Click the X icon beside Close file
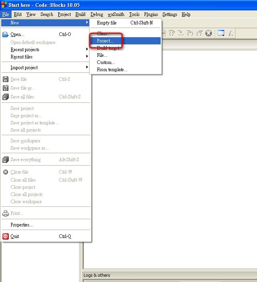257x282 pixels. [6, 172]
